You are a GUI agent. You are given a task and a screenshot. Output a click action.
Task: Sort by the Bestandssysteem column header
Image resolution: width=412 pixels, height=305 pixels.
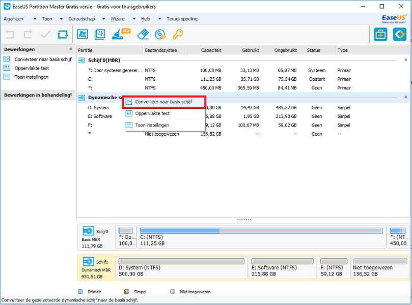coord(164,50)
